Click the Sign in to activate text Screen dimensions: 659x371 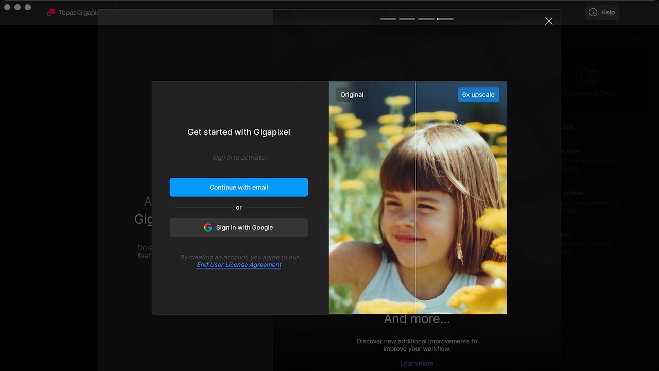[x=239, y=158]
